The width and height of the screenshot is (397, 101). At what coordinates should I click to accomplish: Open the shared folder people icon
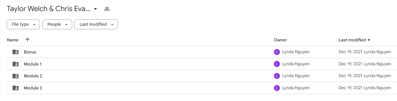point(107,9)
